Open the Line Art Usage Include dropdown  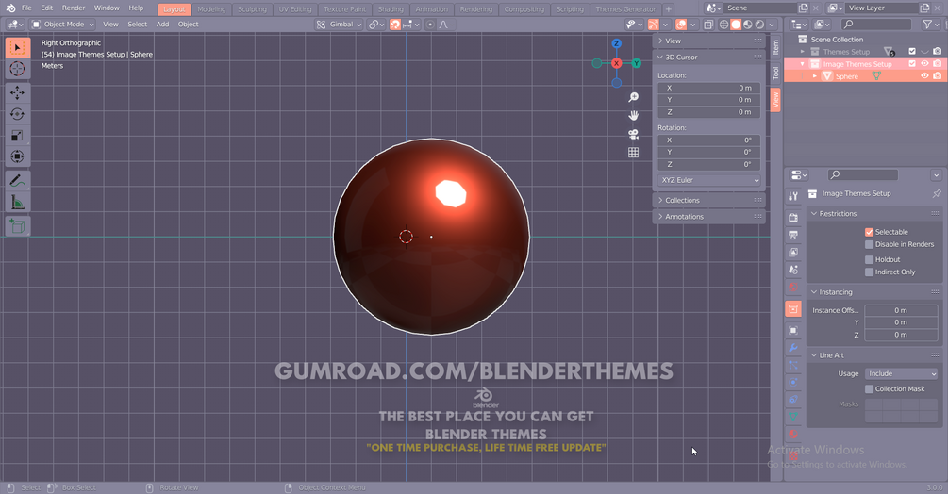902,374
